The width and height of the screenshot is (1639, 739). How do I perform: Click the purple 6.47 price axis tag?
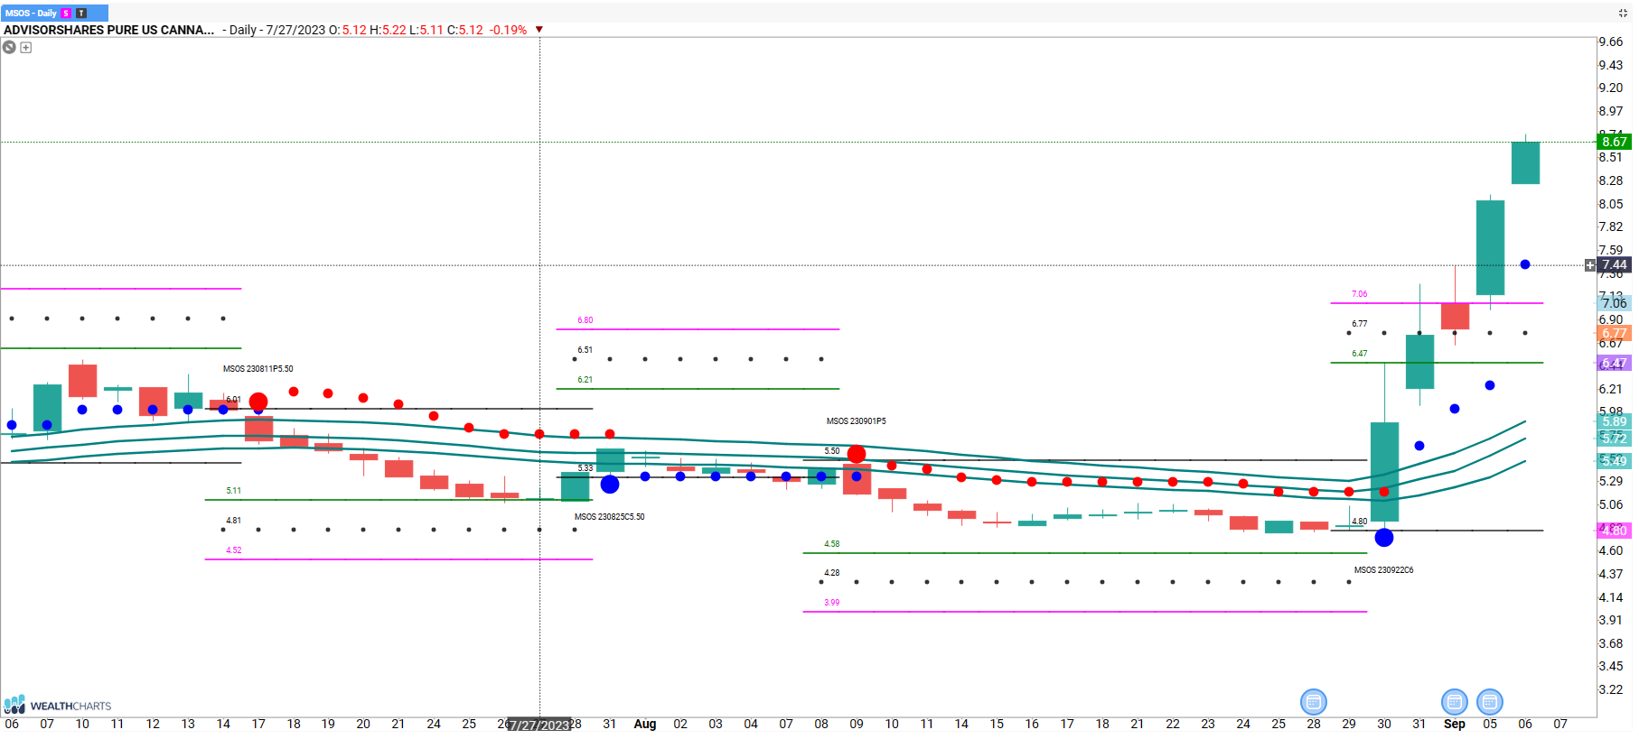coord(1615,363)
